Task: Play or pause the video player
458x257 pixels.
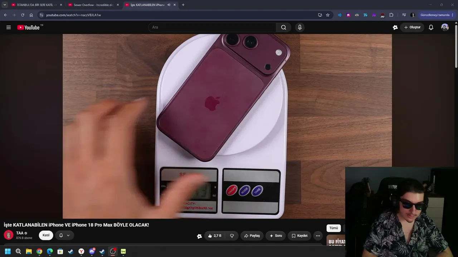Action: (227, 126)
